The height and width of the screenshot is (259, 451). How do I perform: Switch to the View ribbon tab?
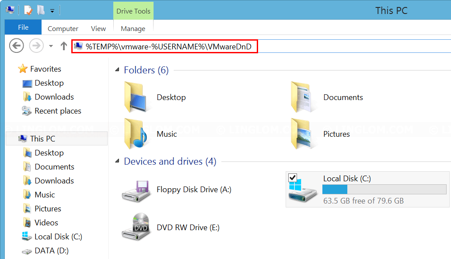98,29
